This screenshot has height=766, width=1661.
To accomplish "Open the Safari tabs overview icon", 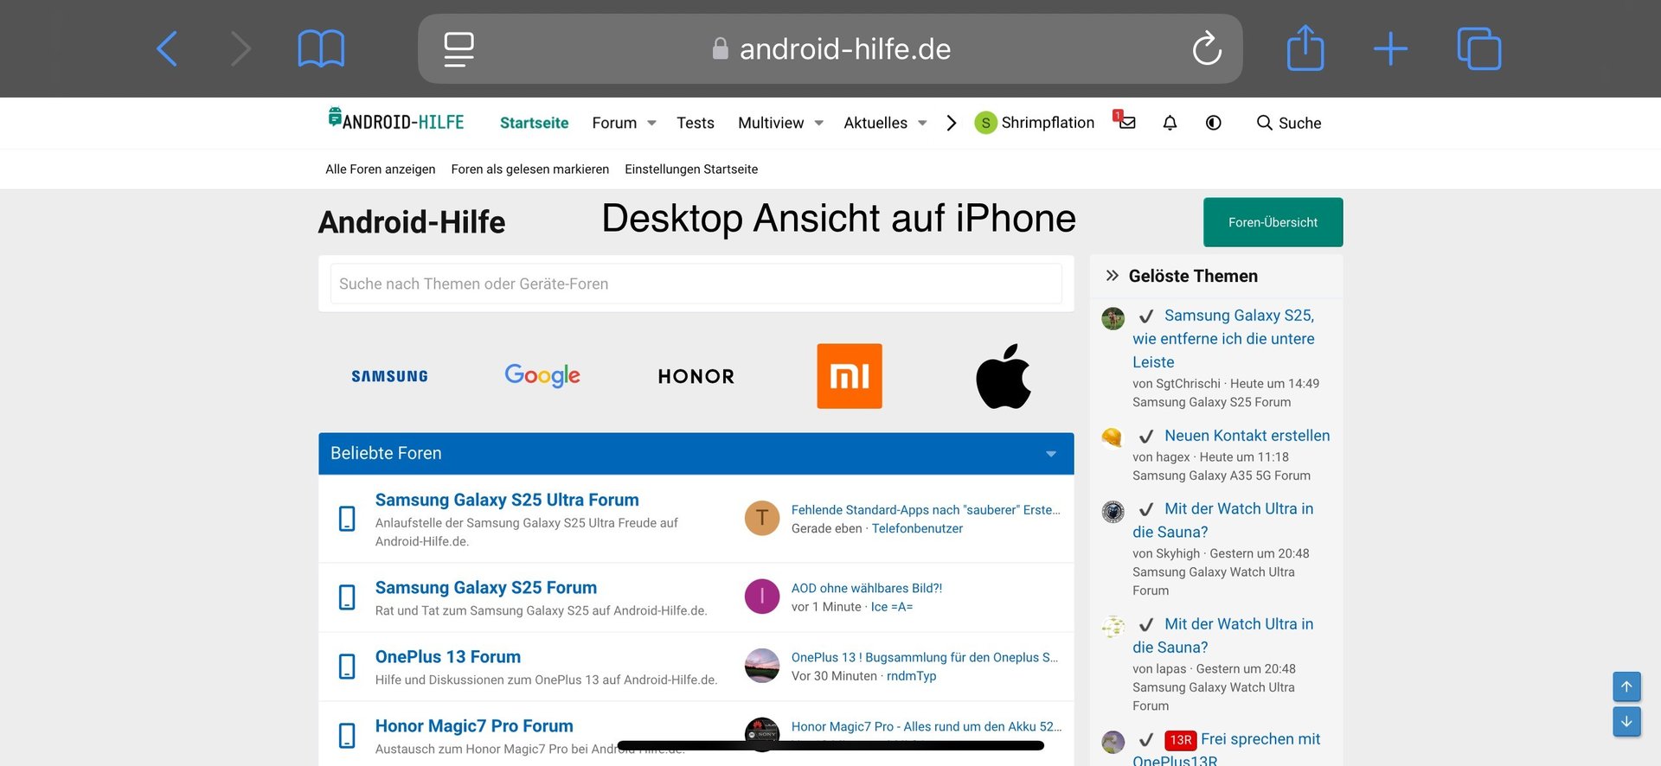I will pyautogui.click(x=1478, y=48).
